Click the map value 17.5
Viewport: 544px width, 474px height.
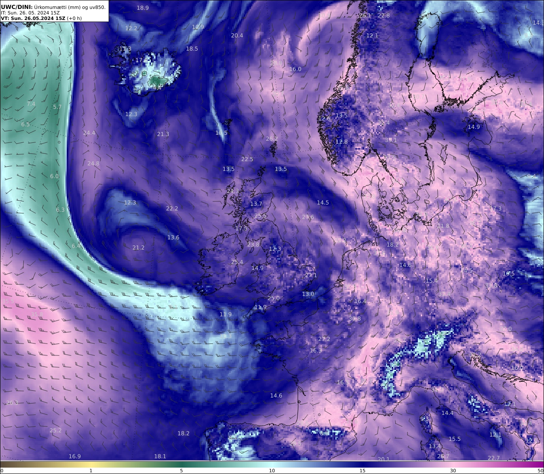(x=241, y=229)
